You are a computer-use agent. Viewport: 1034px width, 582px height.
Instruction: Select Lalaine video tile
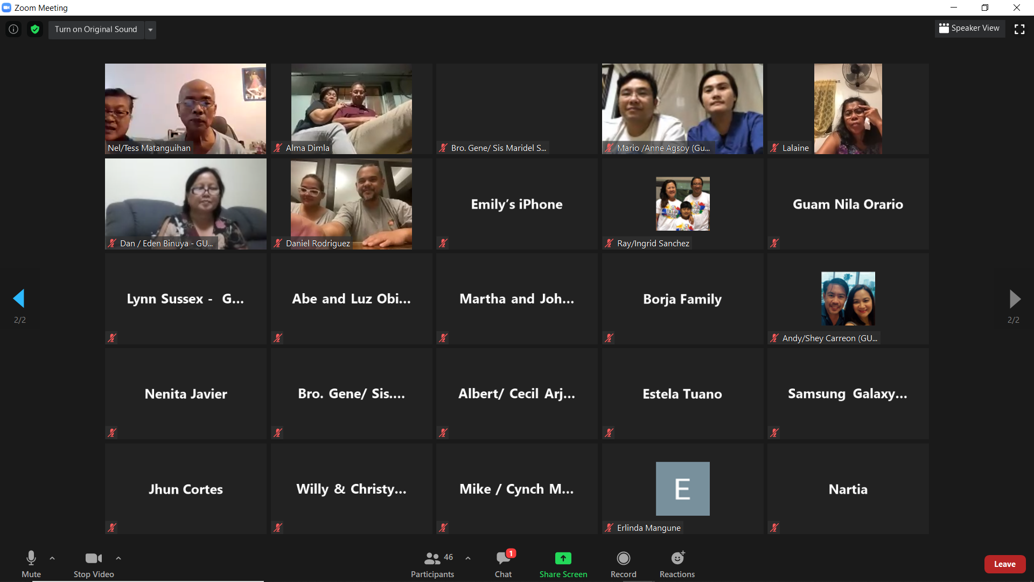coord(848,108)
